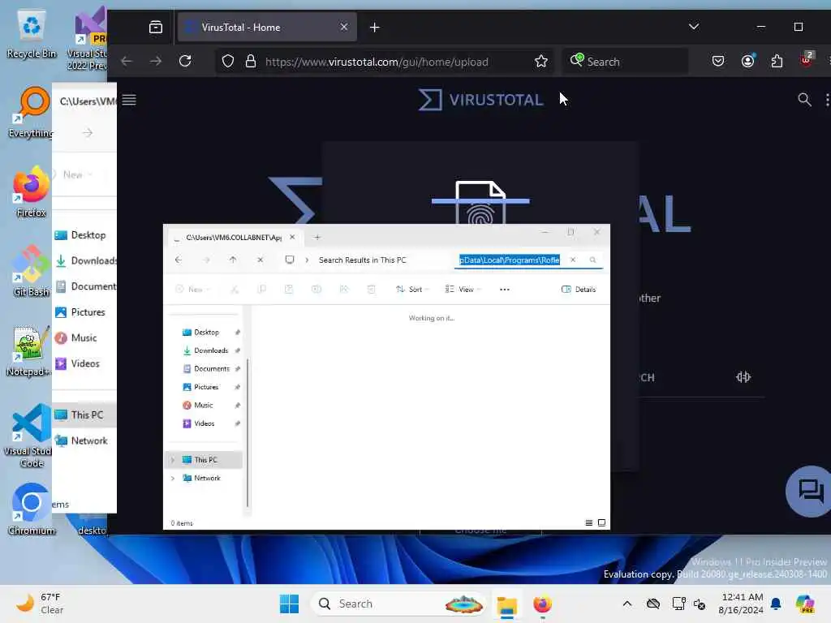831x623 pixels.
Task: Open the Windows Start button
Action: pos(289,604)
